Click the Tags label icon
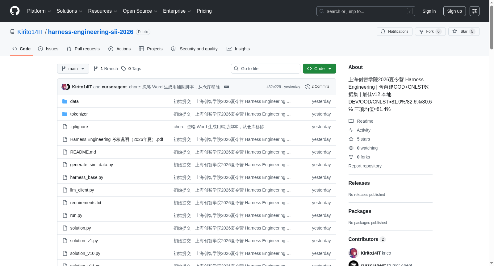This screenshot has height=266, width=494. (x=124, y=69)
